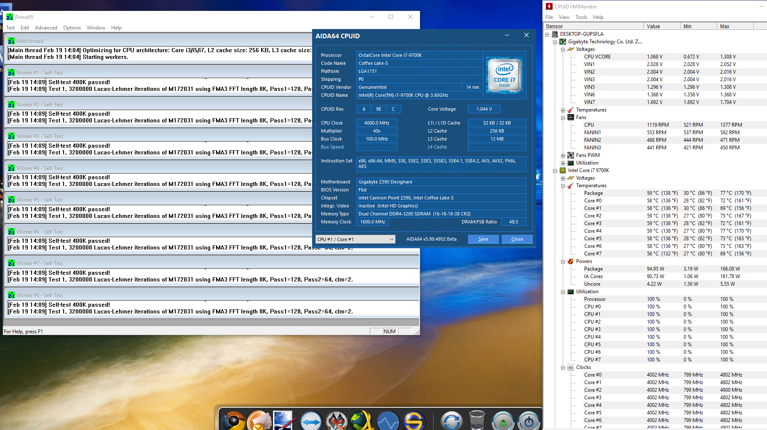Click the Worker #8 window icon

click(x=11, y=295)
